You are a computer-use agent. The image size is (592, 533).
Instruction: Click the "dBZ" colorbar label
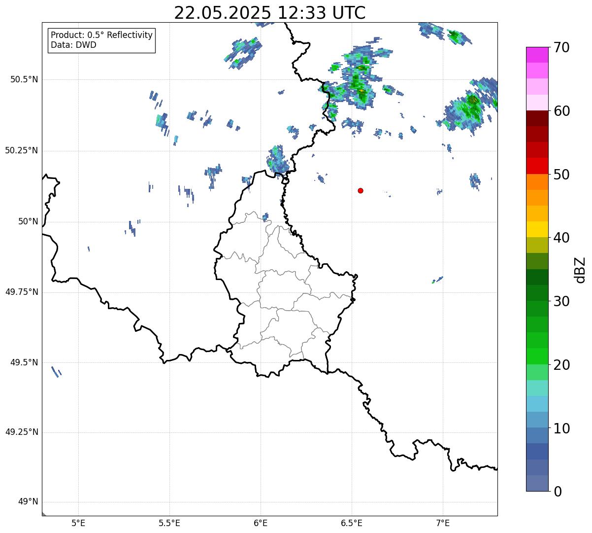coord(580,269)
